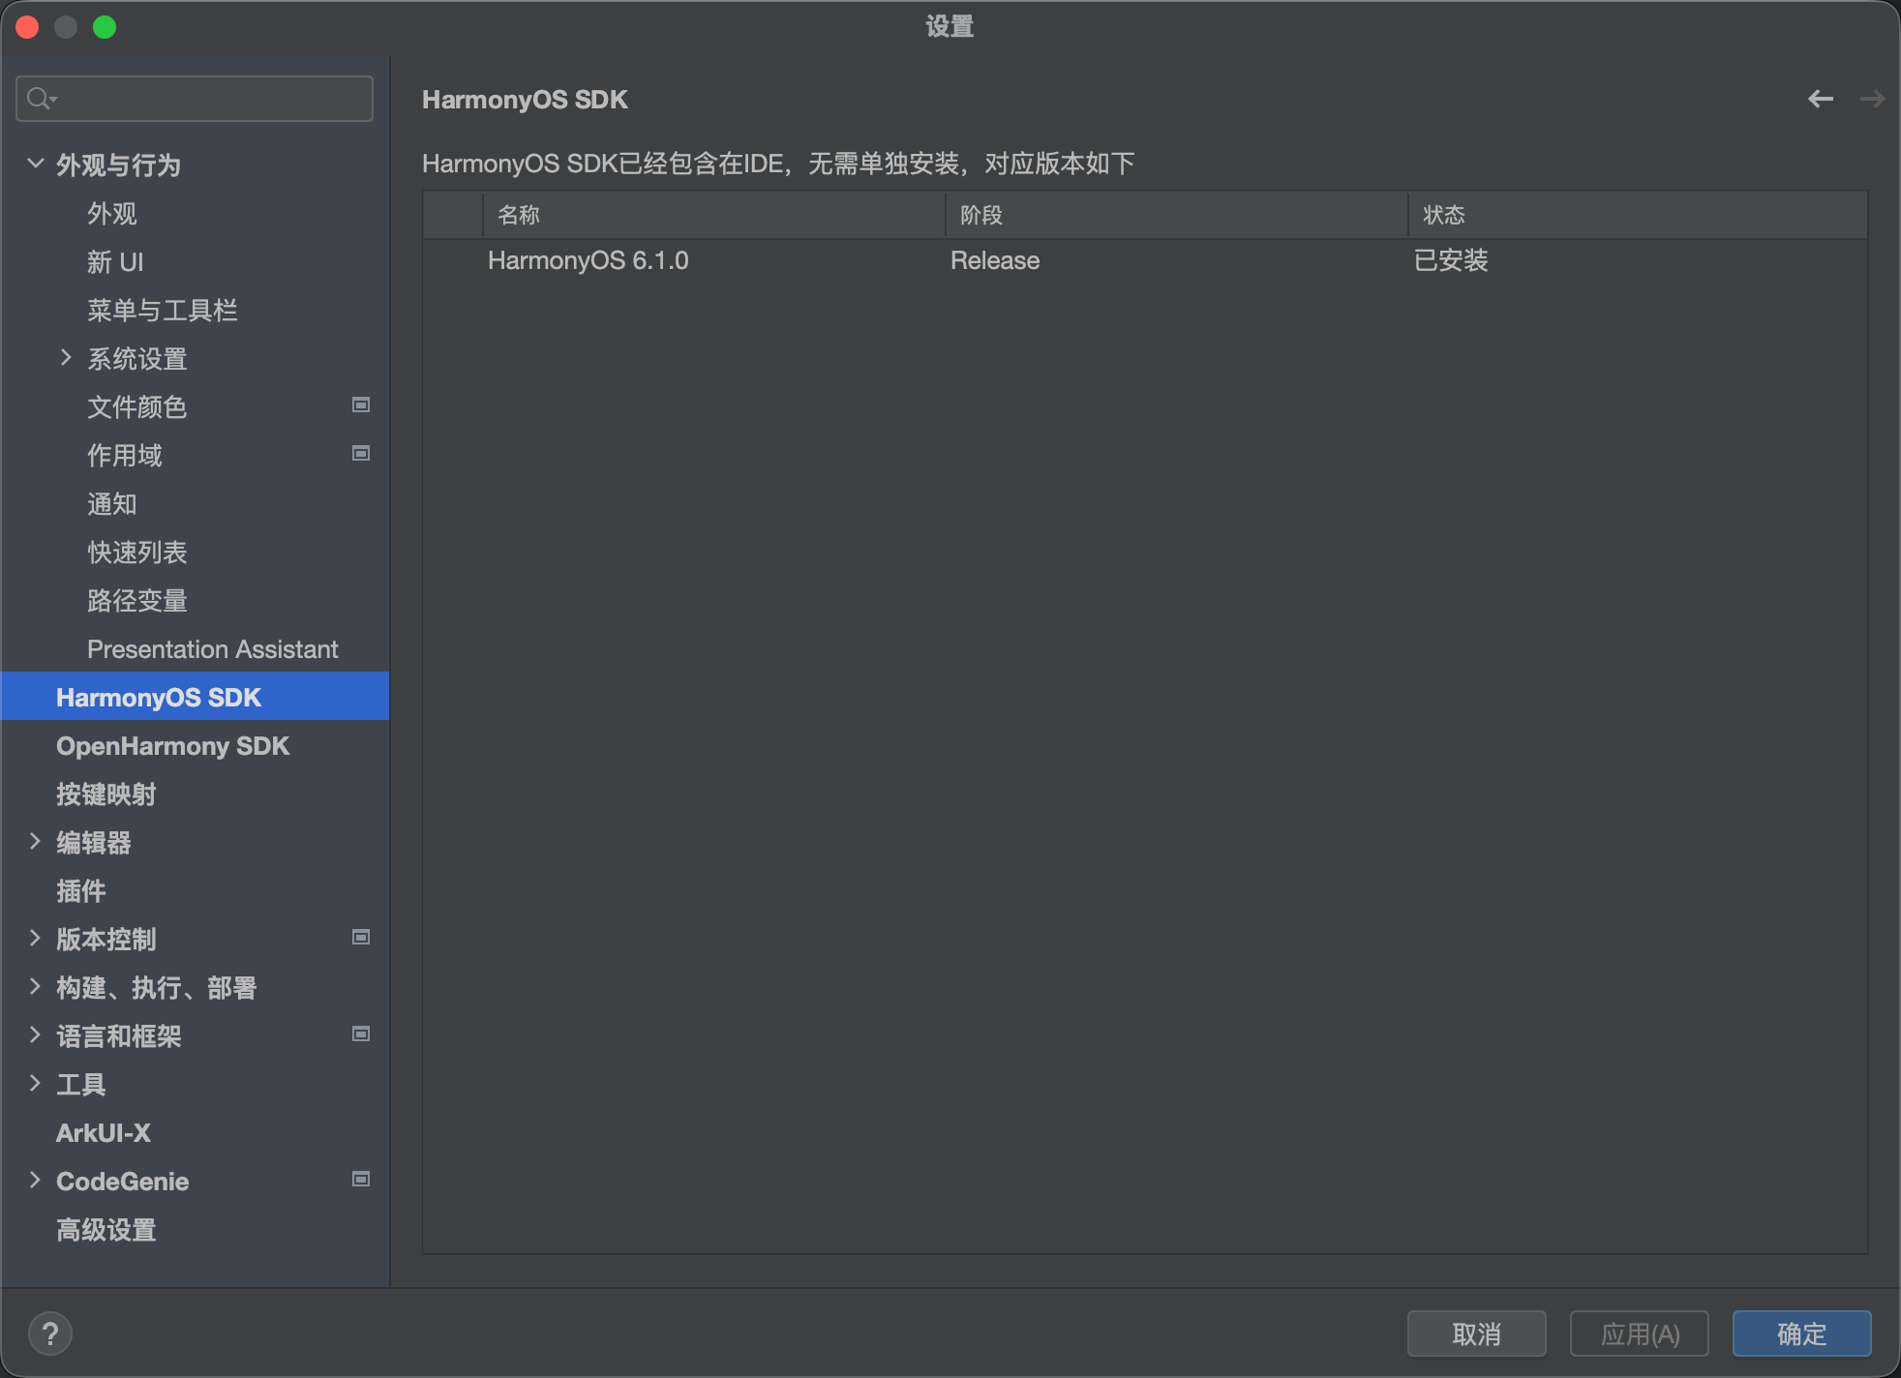Confirm with the 确定 button
This screenshot has width=1901, height=1378.
tap(1802, 1333)
